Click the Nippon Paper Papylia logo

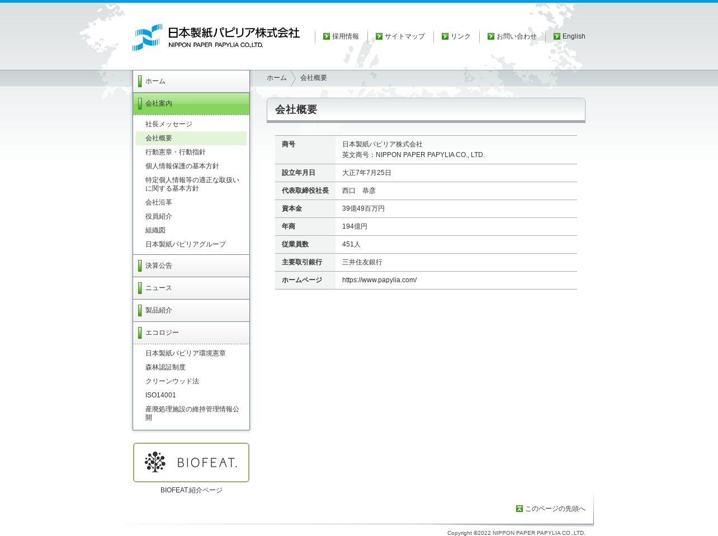coord(216,37)
